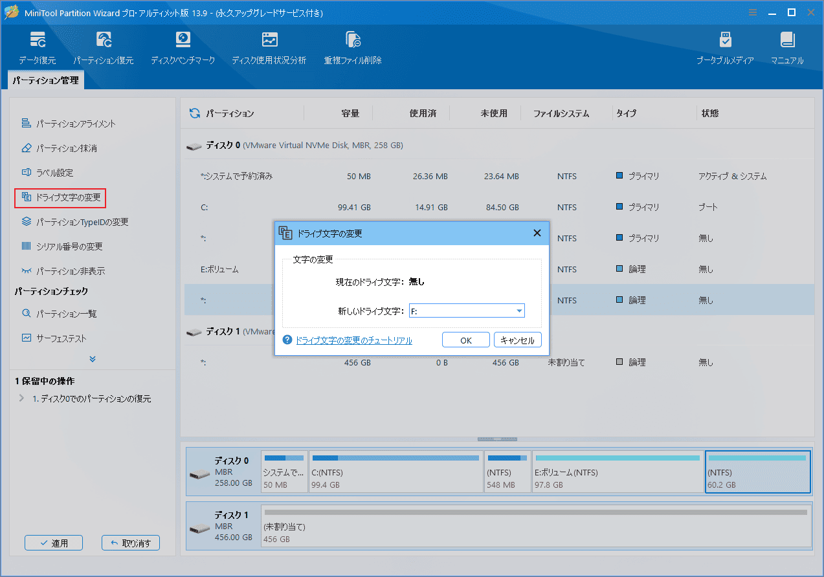Select the E:ボリューム partition row
824x577 pixels.
[499, 269]
